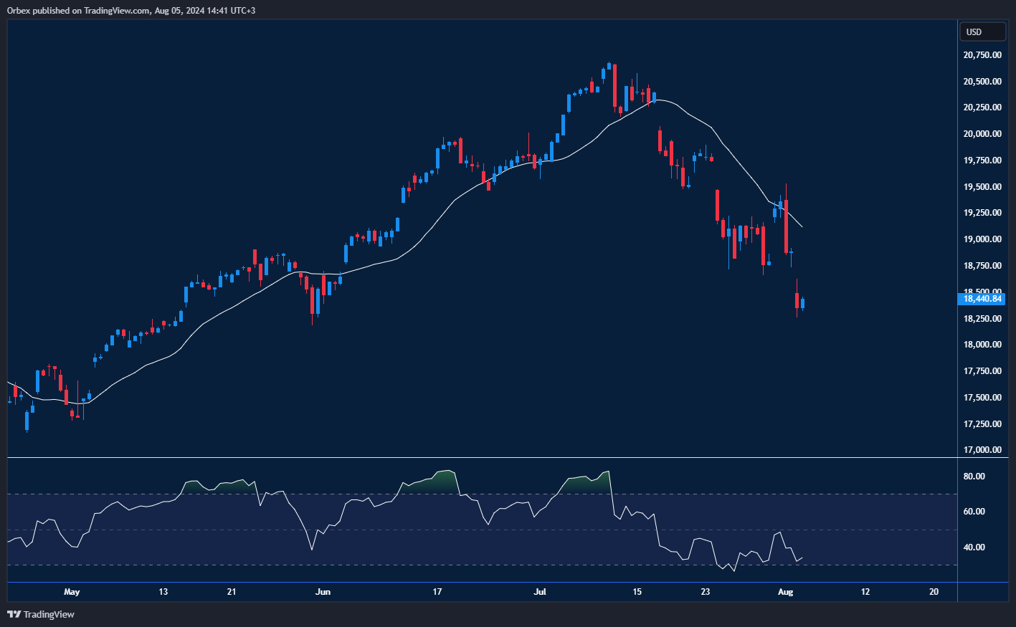Select the Jul label on the time axis

coord(540,592)
